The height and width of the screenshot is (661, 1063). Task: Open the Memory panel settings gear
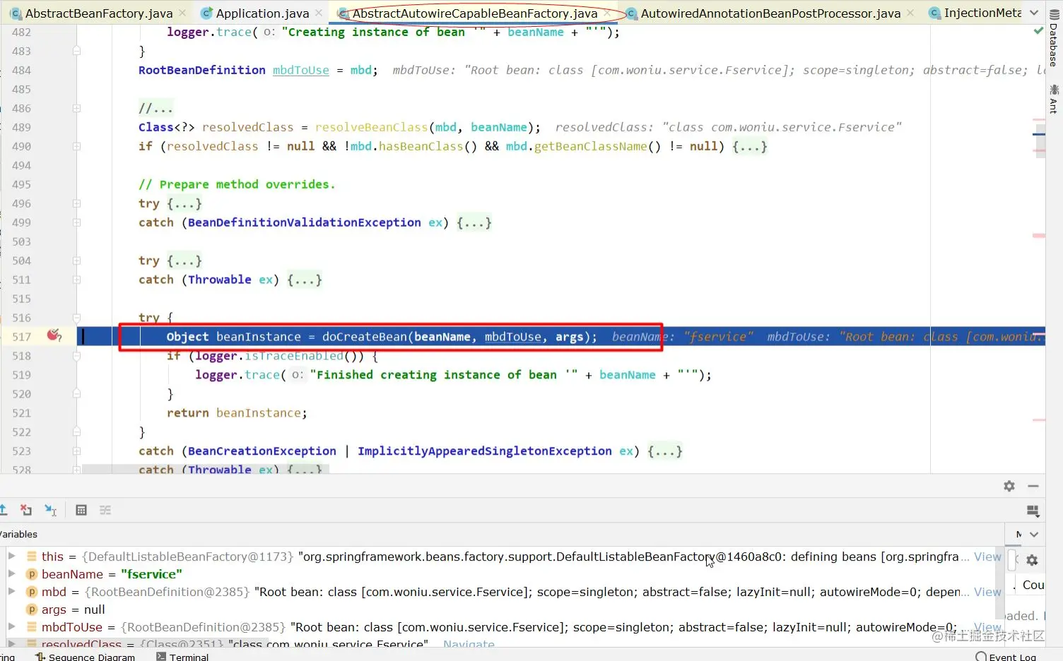point(1032,560)
